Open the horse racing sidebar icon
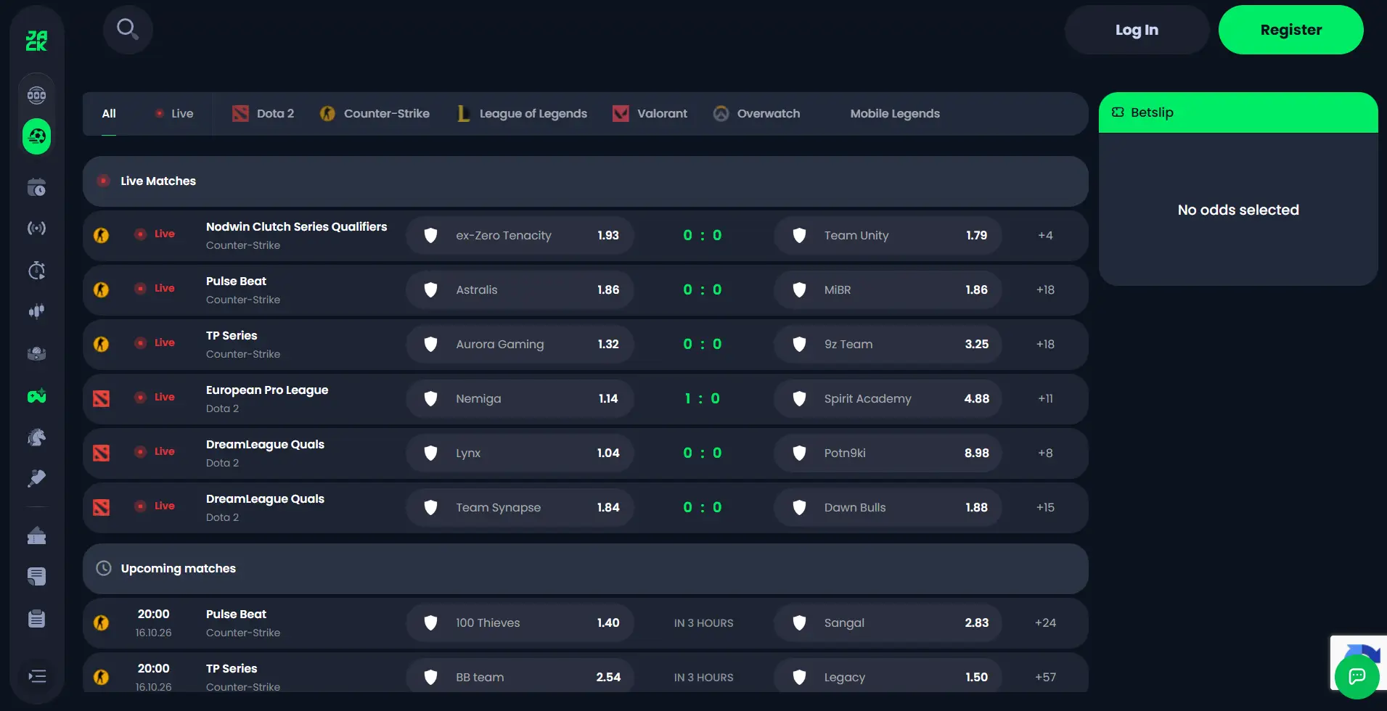The height and width of the screenshot is (711, 1387). pos(36,437)
